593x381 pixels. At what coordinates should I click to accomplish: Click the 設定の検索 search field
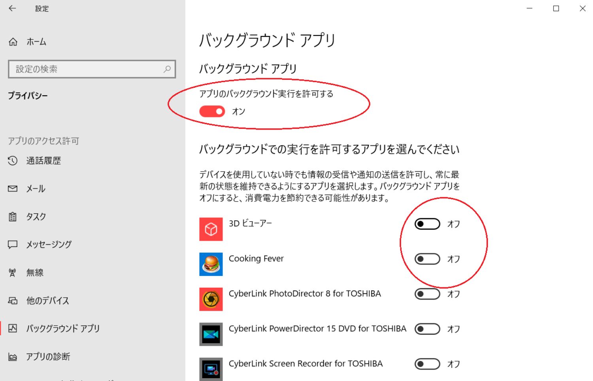pos(87,69)
